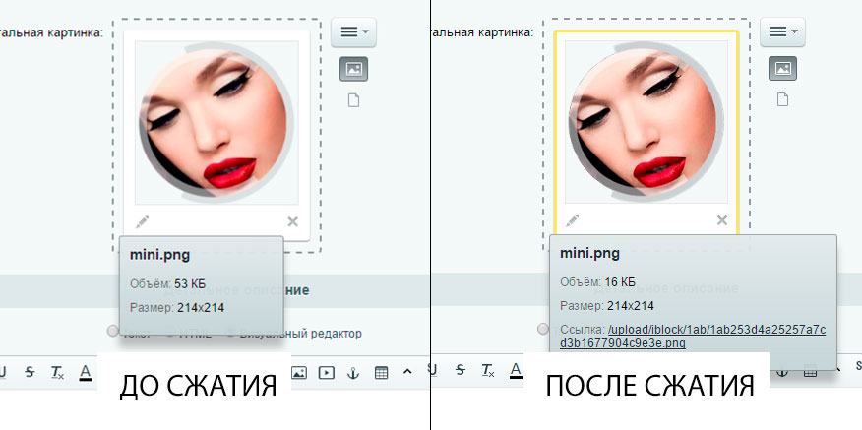Insert table icon in before-compression editor toolbar
Viewport: 862px width, 430px height.
(x=381, y=372)
